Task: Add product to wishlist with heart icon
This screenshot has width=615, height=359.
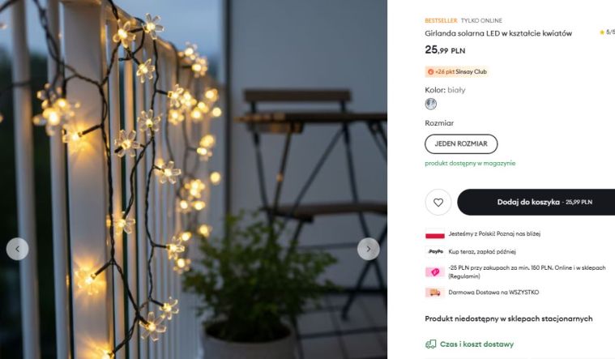Action: (438, 202)
